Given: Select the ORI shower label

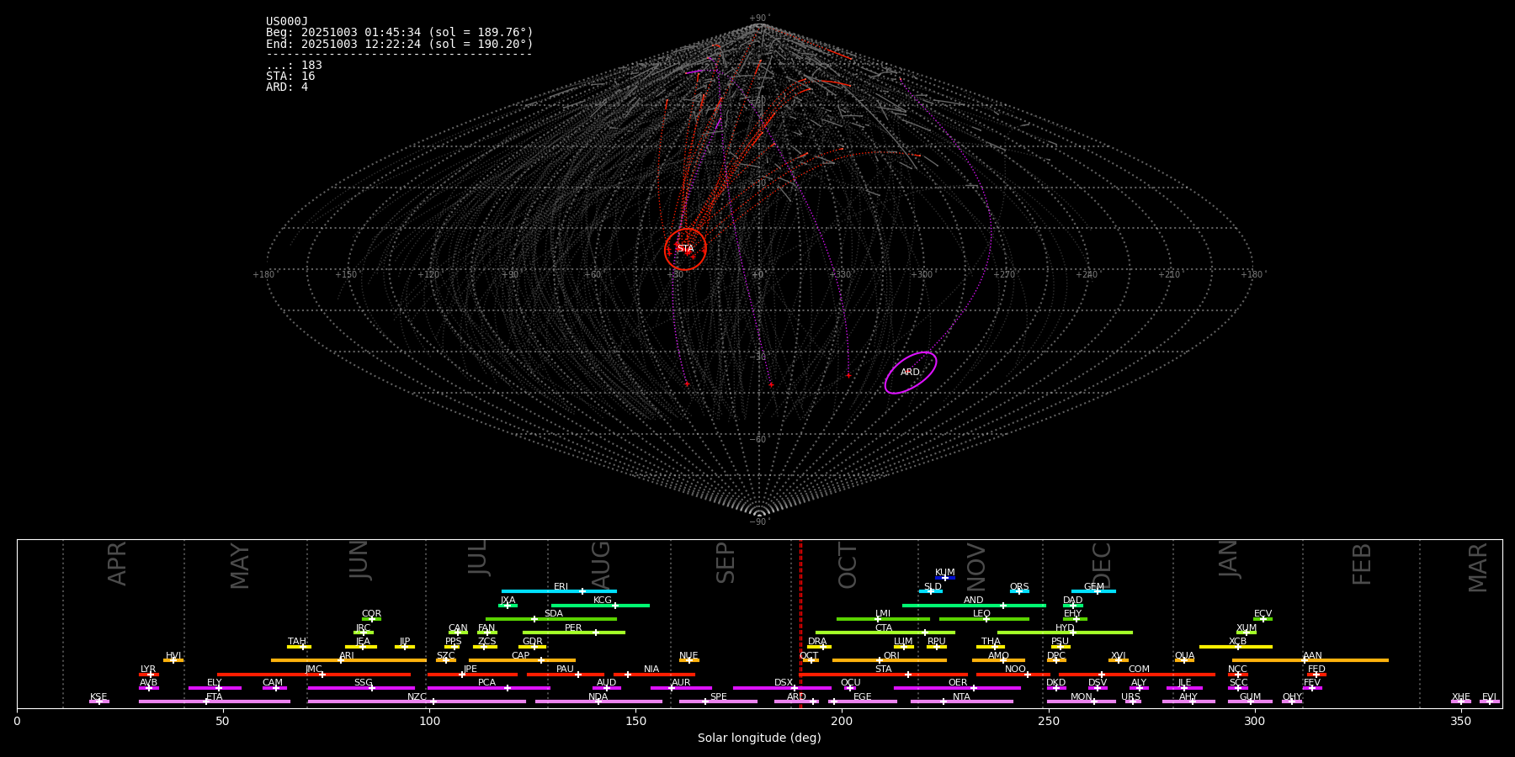Looking at the screenshot, I should coord(891,656).
